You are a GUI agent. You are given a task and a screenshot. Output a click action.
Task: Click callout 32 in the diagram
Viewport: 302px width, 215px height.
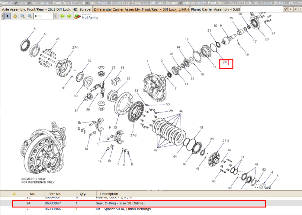[90, 61]
